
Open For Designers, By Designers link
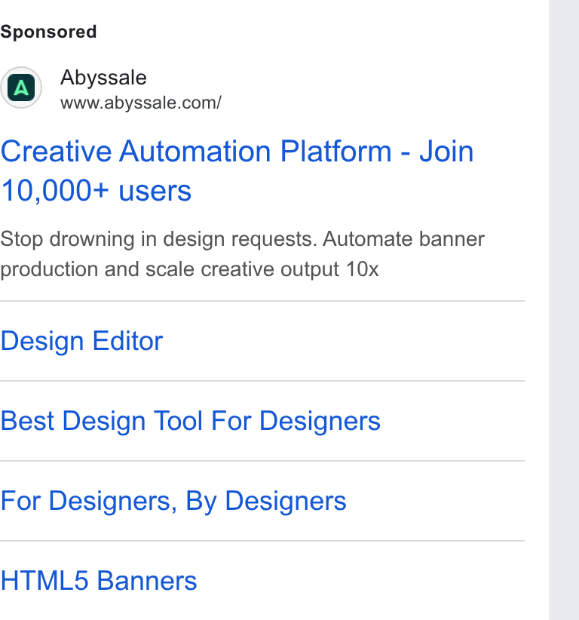coord(173,501)
